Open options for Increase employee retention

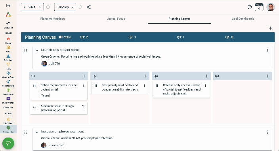268,132
